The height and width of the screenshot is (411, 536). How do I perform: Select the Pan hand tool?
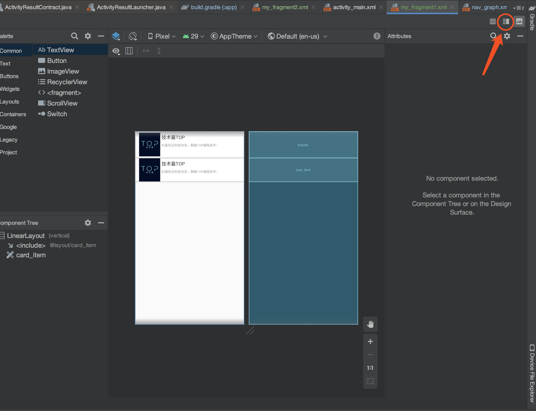coord(370,324)
